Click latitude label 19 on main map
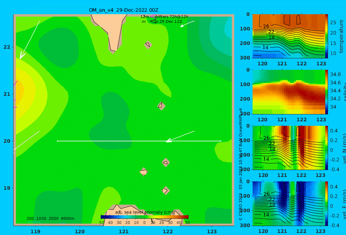The height and width of the screenshot is (235, 346). tap(7, 188)
